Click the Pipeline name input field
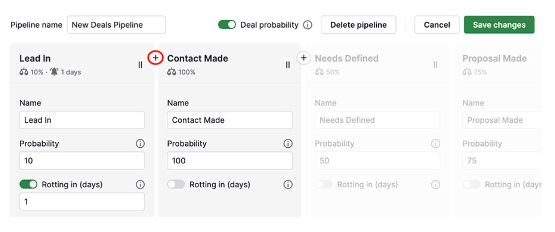555x232 pixels. [x=116, y=25]
